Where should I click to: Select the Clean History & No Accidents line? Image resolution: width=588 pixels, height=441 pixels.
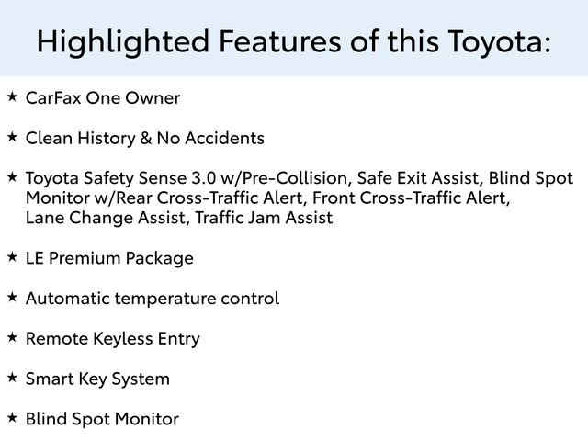145,139
